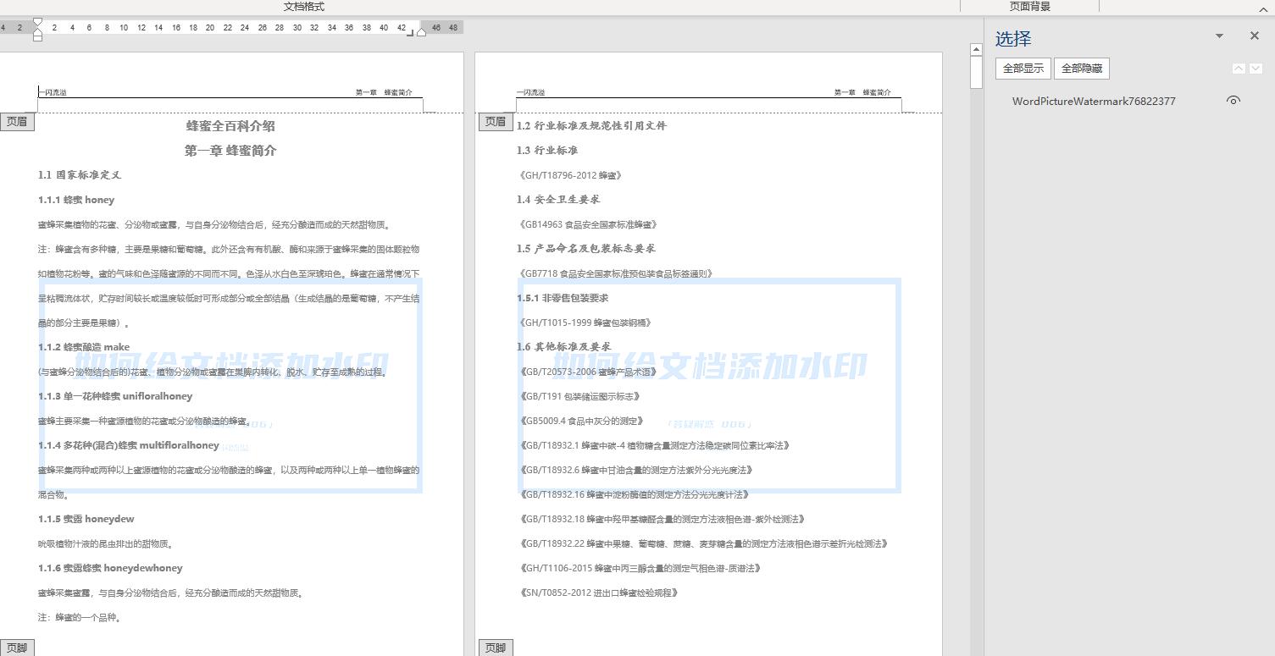Click the 全部显示 show-all button
This screenshot has width=1275, height=656.
(x=1024, y=69)
